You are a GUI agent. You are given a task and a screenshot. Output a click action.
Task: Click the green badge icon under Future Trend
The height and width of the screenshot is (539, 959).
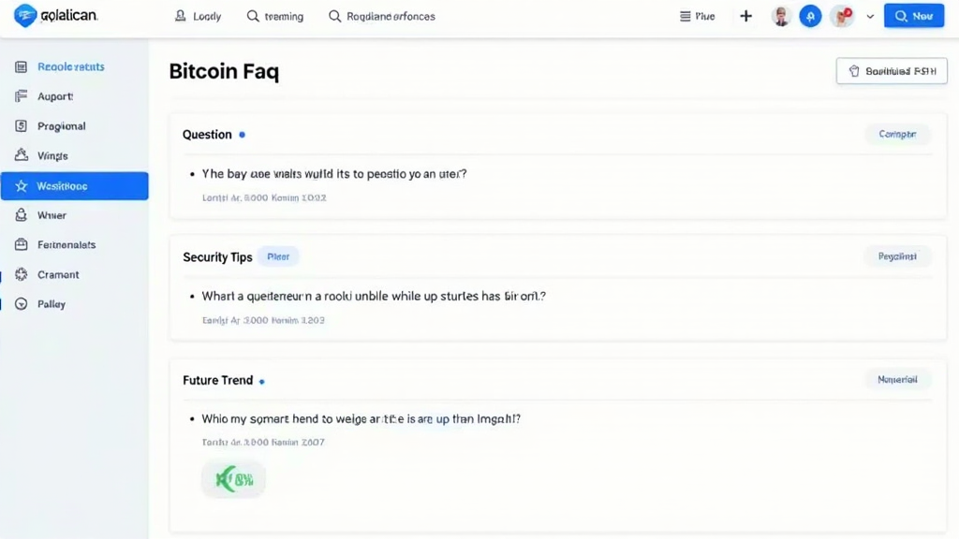point(233,480)
